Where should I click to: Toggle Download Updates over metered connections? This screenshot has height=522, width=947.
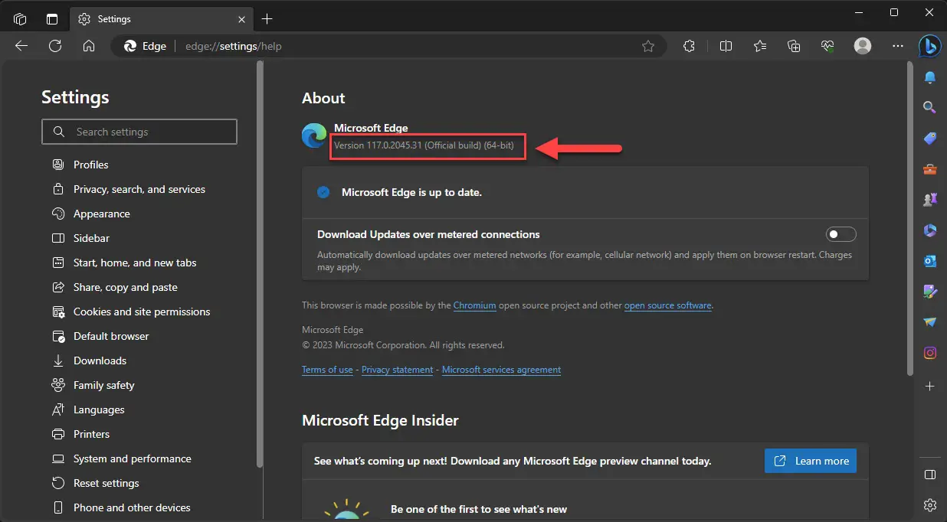(841, 234)
